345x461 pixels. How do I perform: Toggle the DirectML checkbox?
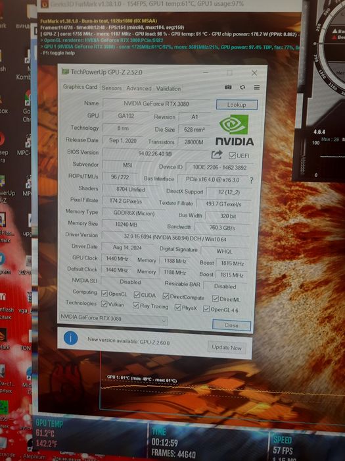[216, 299]
